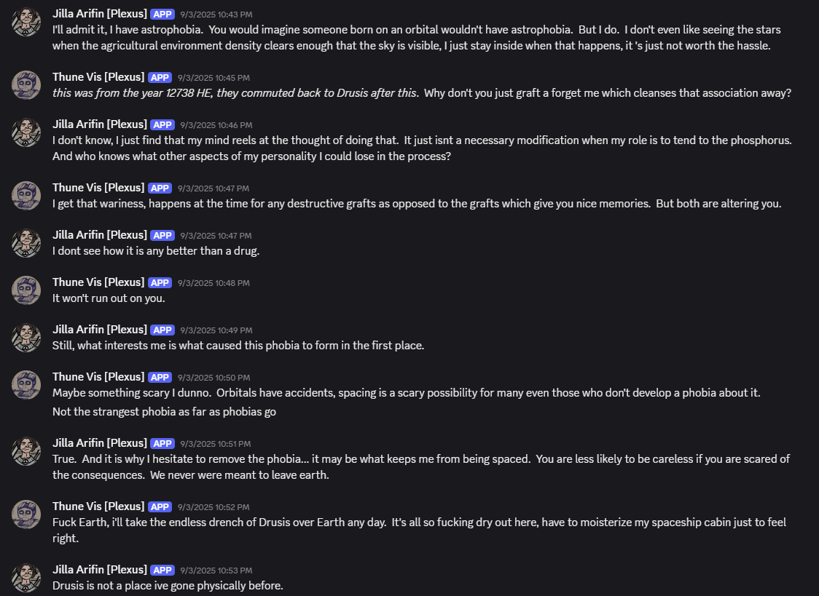Click Jilla Arifin username above "better than a drug"
The image size is (819, 596).
point(99,235)
